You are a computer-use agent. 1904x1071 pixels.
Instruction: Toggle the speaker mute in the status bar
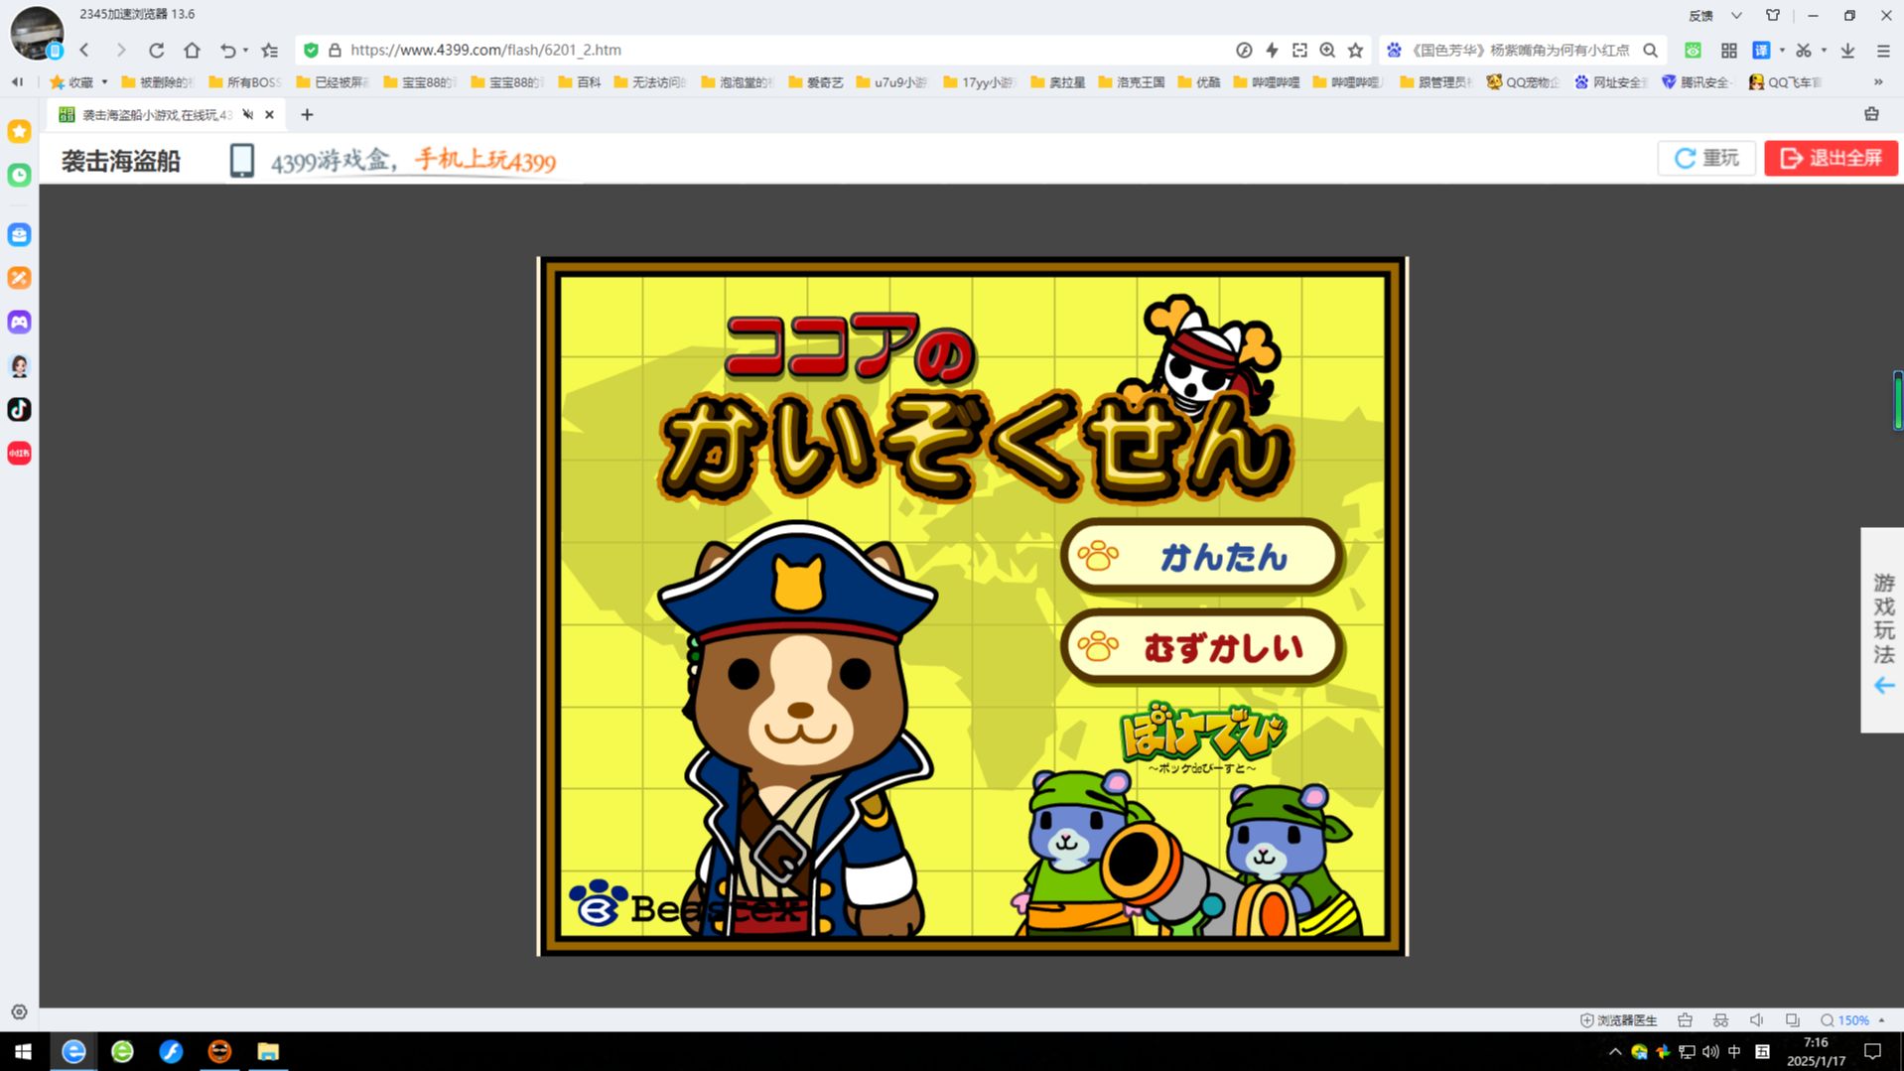[x=1756, y=1019]
